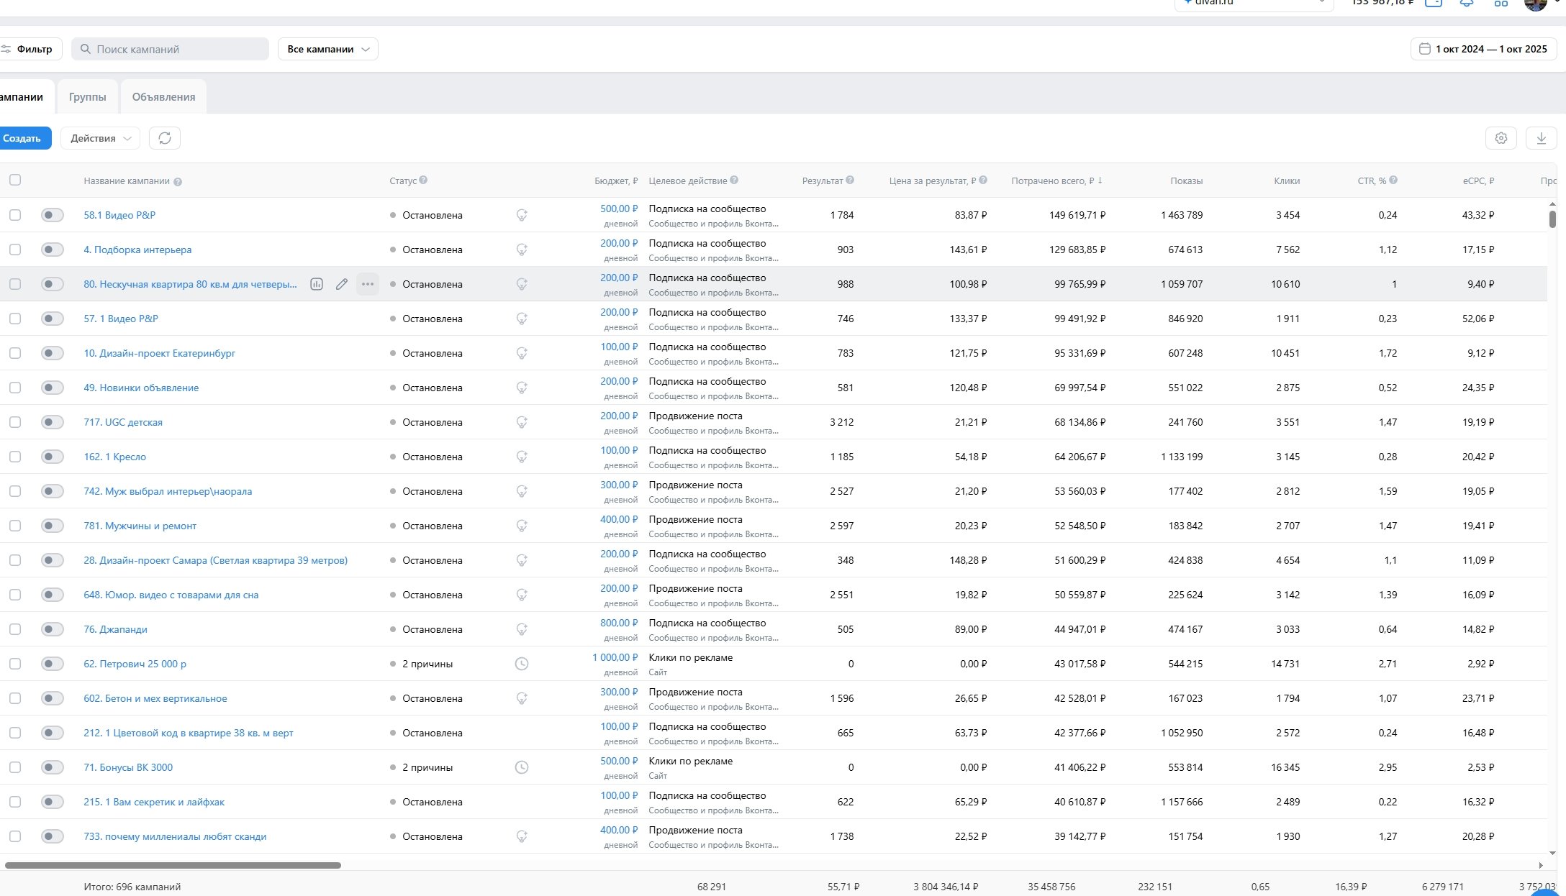Image resolution: width=1566 pixels, height=896 pixels.
Task: Toggle on campaign 717. UGC детская
Action: (x=52, y=422)
